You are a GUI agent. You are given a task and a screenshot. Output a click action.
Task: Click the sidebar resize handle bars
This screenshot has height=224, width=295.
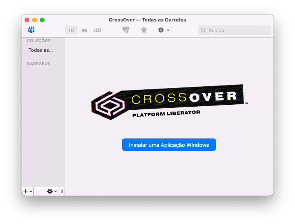[61, 191]
